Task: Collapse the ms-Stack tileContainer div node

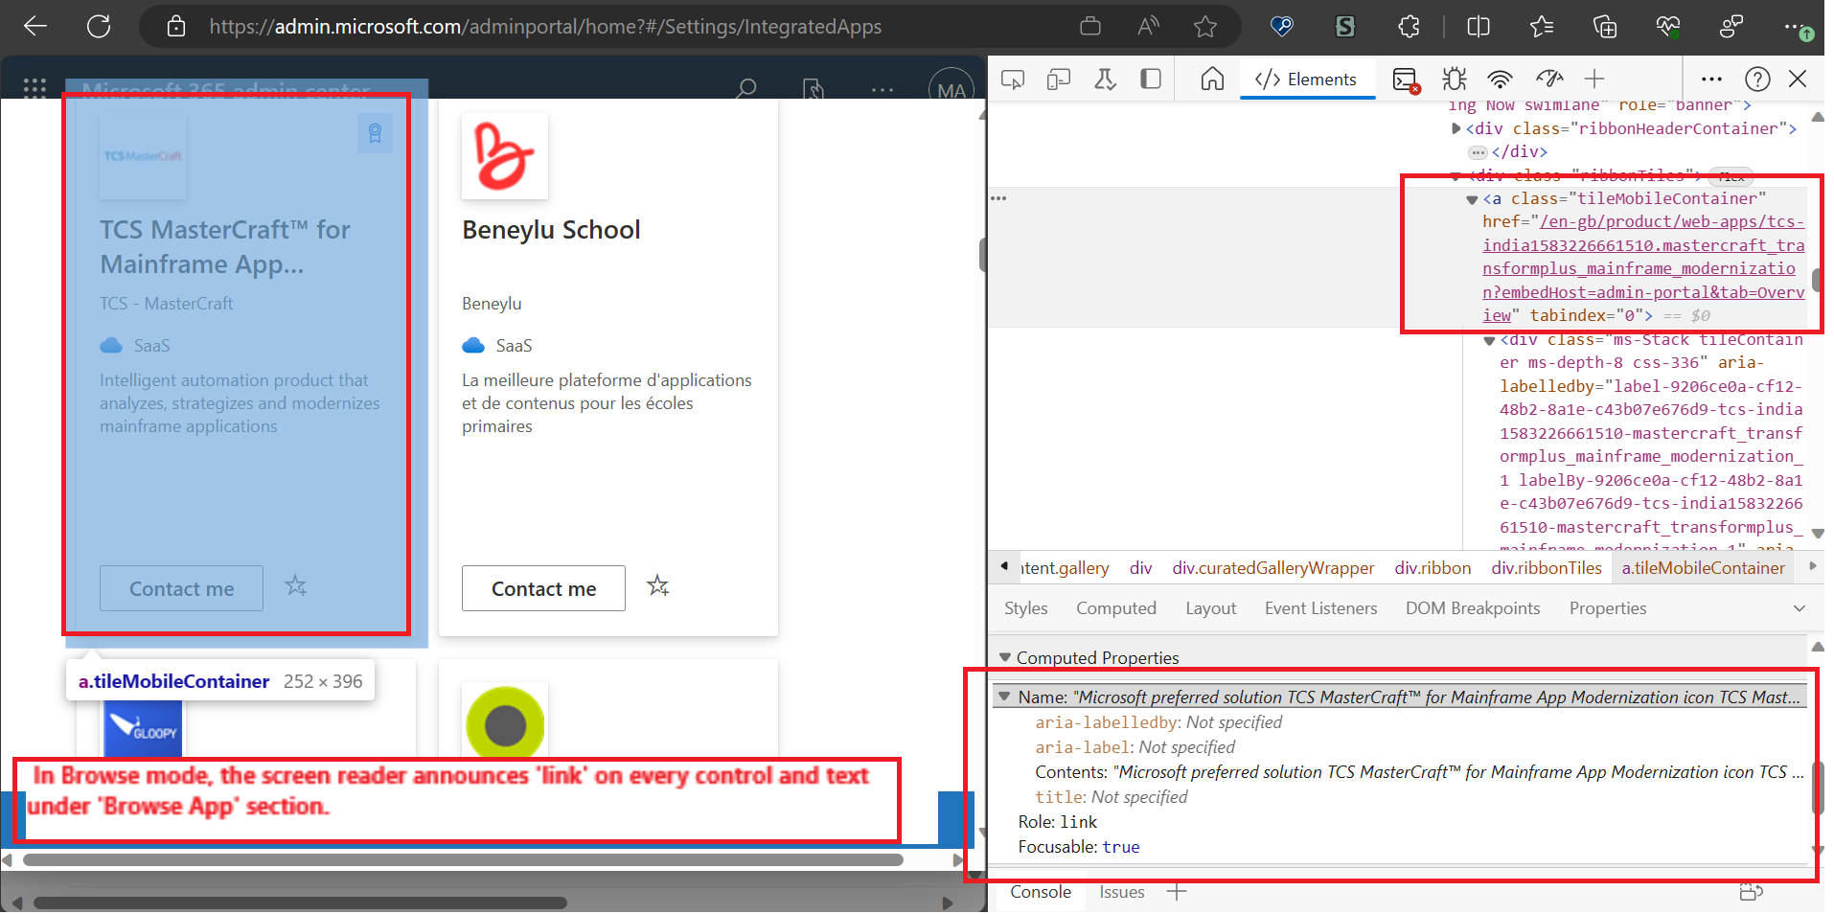Action: pos(1489,341)
